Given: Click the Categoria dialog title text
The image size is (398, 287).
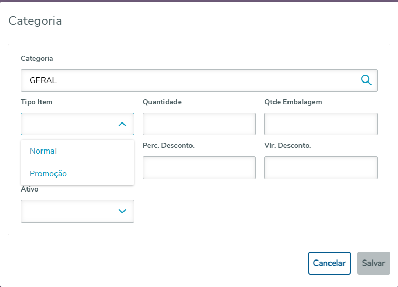Looking at the screenshot, I should [x=35, y=21].
